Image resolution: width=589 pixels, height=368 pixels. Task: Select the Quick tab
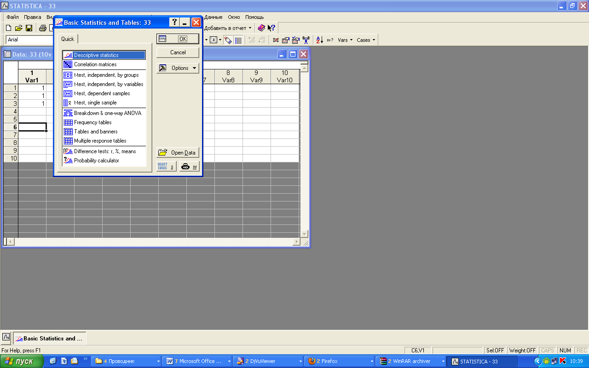coord(68,39)
